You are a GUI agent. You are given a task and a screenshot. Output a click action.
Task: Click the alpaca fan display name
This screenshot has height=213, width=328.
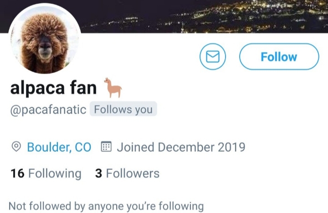point(53,88)
